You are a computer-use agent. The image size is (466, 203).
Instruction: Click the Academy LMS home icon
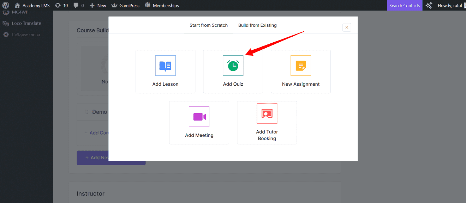[x=17, y=5]
